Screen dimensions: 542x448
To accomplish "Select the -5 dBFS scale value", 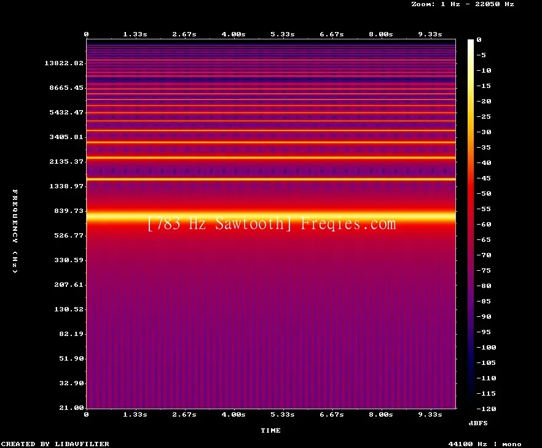I will point(481,55).
